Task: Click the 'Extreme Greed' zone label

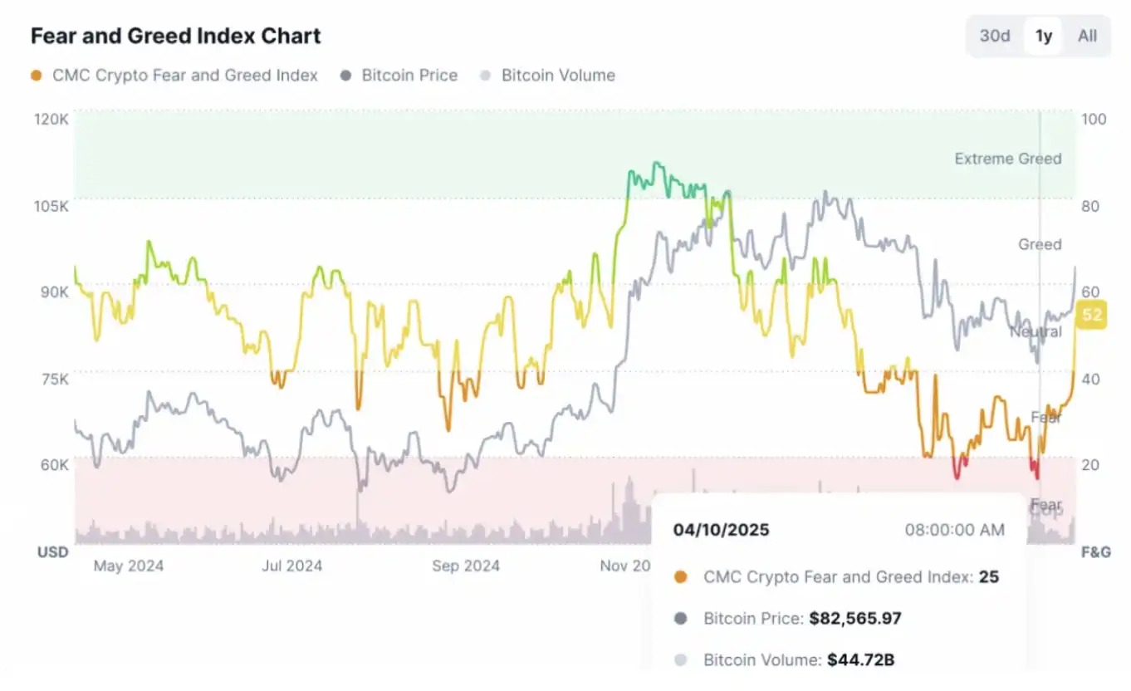Action: (1007, 159)
